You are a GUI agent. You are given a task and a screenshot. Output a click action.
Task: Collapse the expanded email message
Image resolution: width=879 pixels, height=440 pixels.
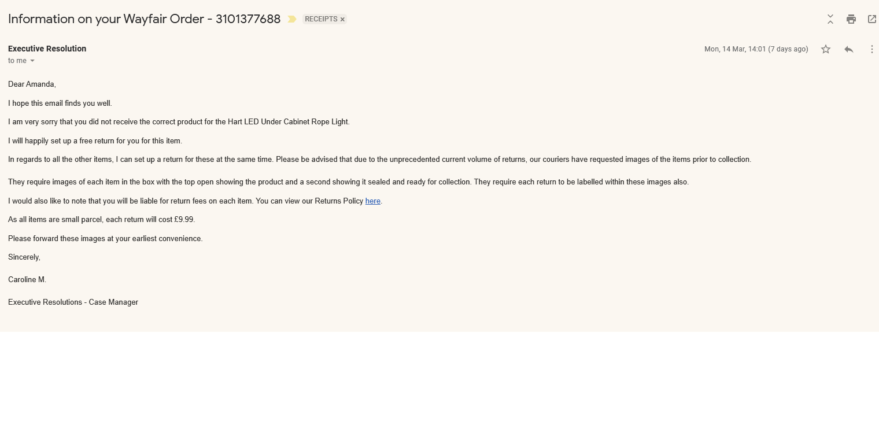pyautogui.click(x=830, y=19)
